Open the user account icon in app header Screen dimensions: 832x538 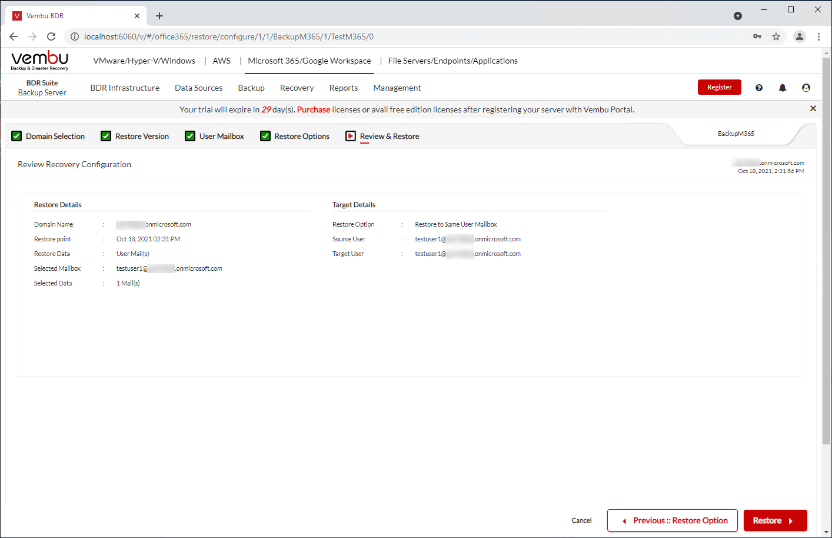pos(806,88)
